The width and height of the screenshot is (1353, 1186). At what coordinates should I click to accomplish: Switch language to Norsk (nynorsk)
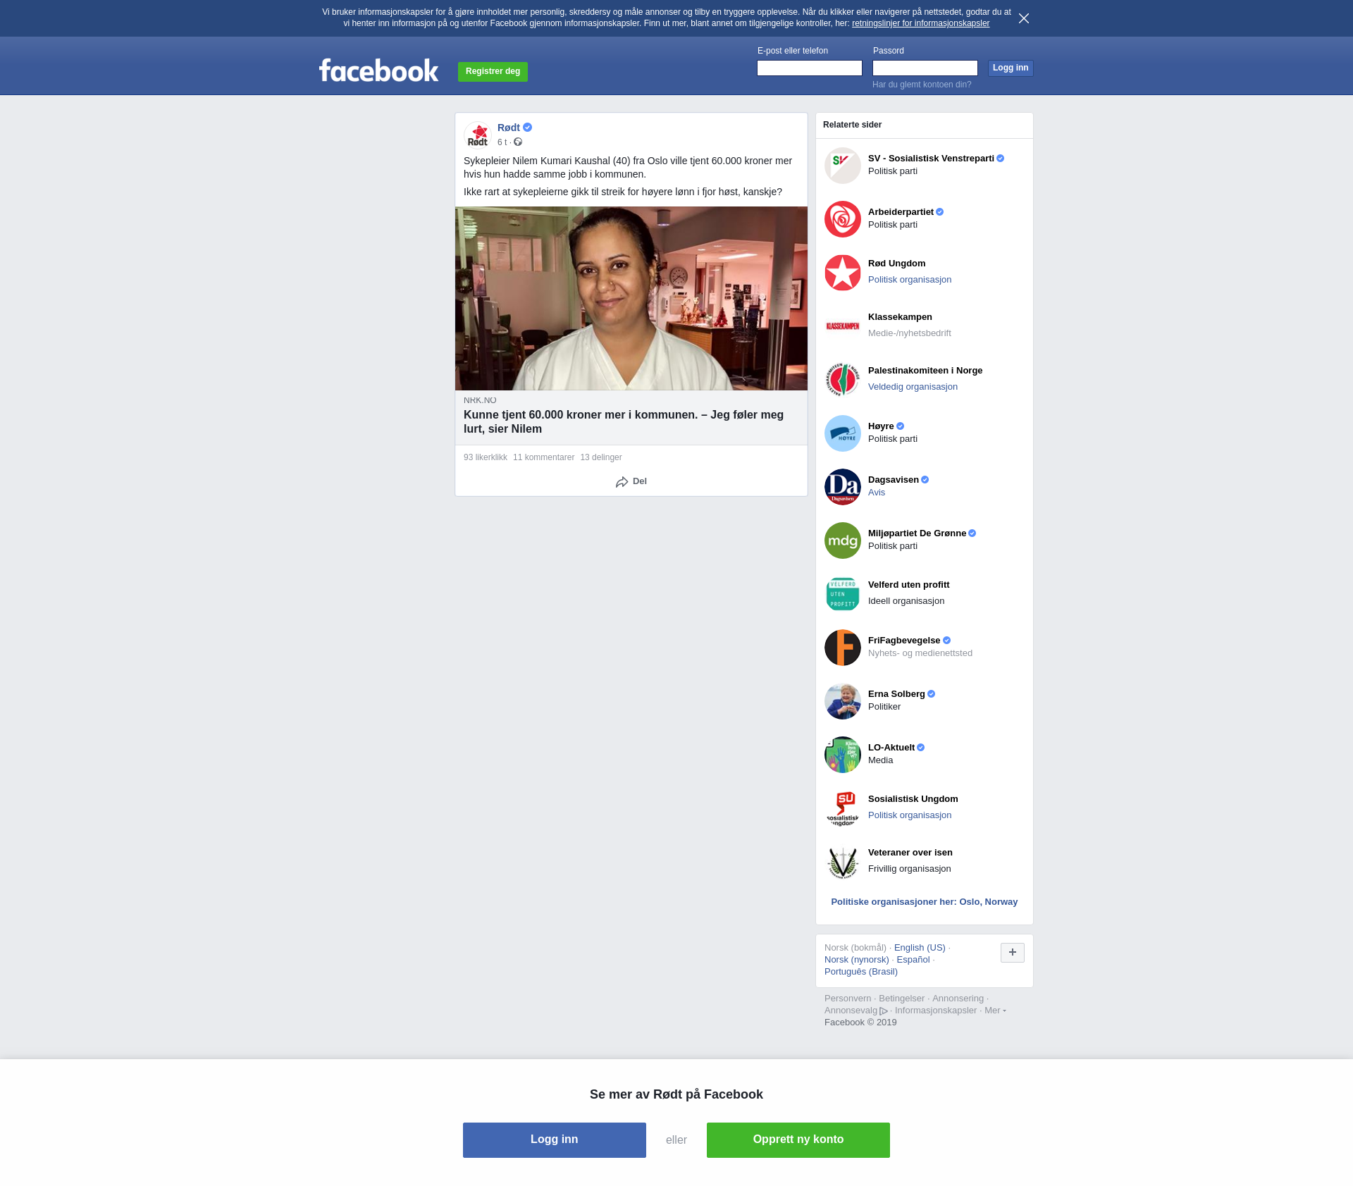pos(857,960)
